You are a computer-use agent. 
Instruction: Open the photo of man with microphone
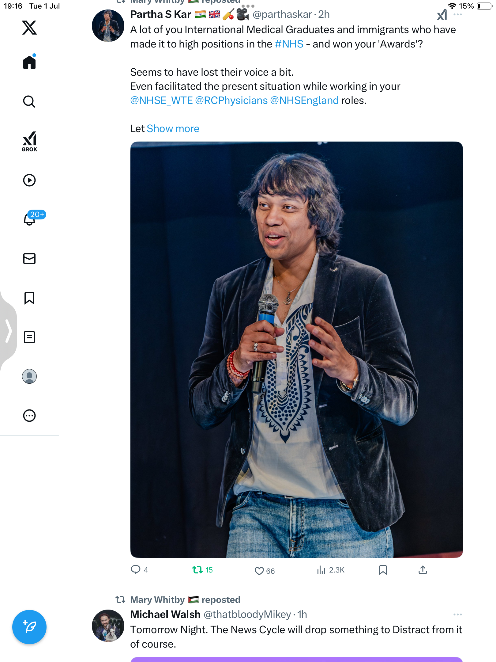click(296, 349)
